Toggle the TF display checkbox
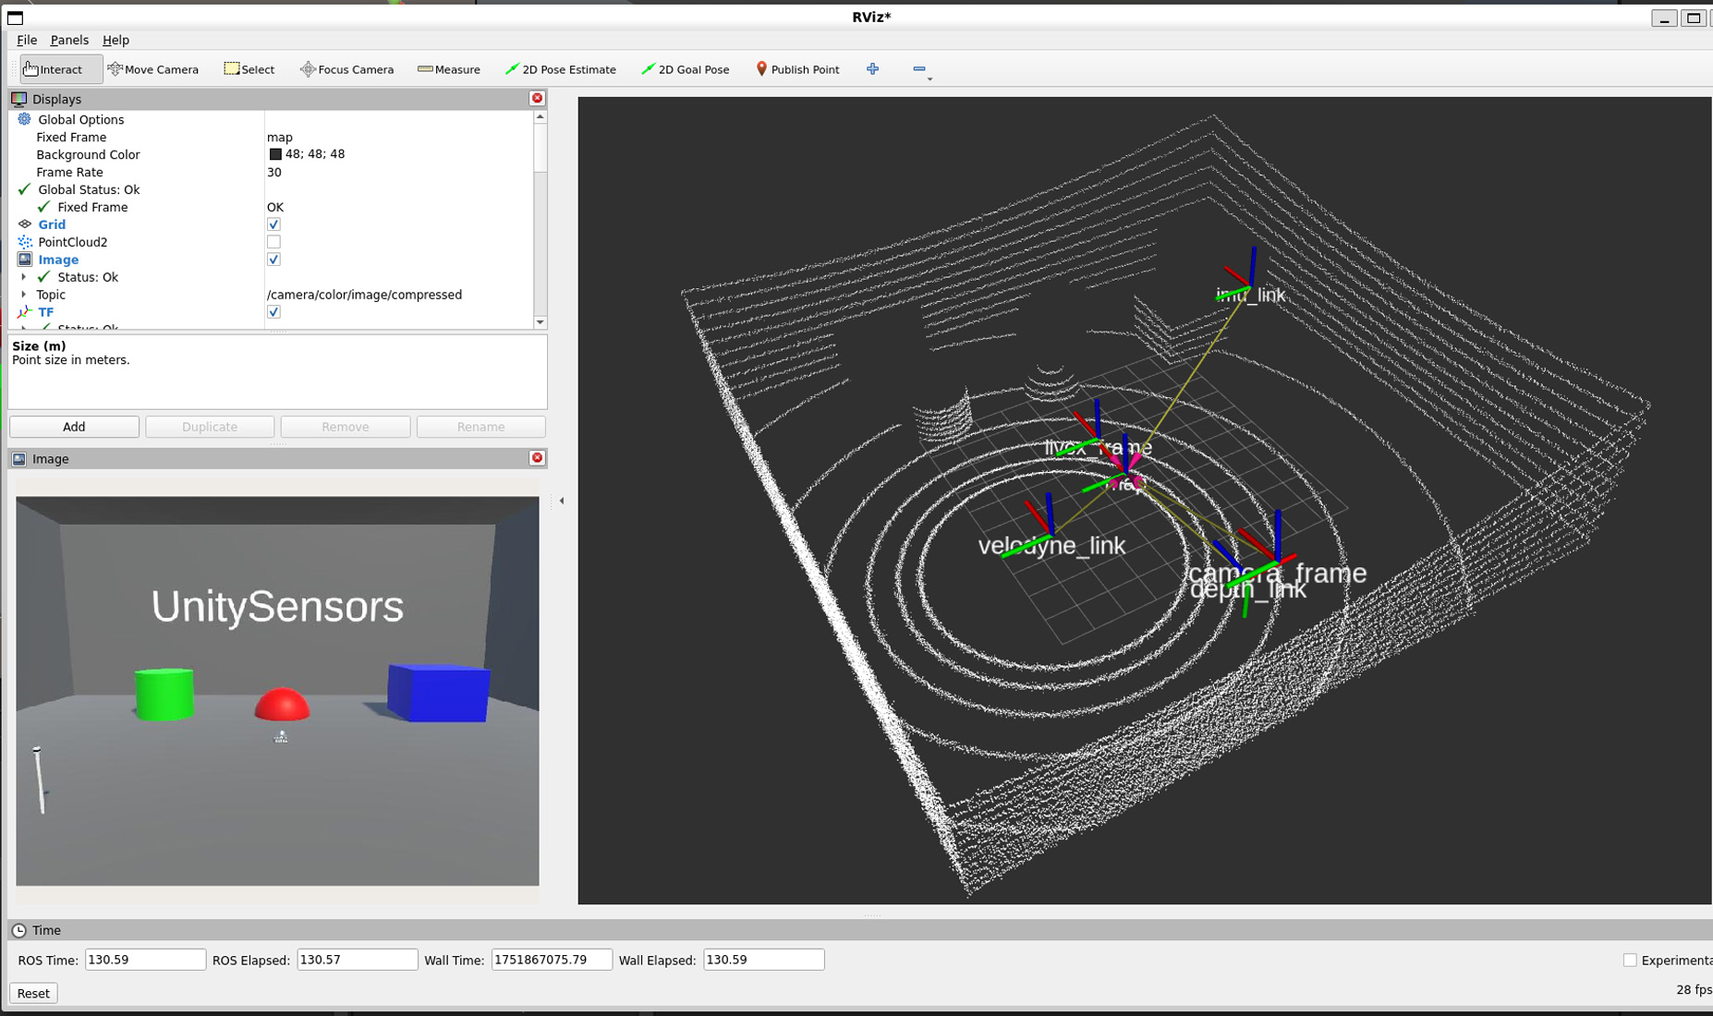 point(273,312)
